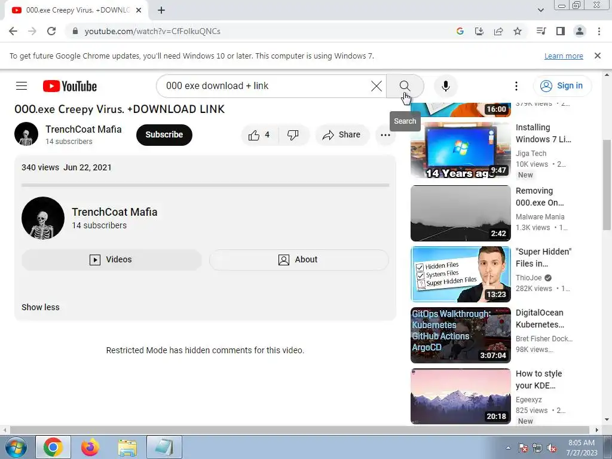This screenshot has height=459, width=612.
Task: Open the large skeleton channel avatar
Action: 43,218
